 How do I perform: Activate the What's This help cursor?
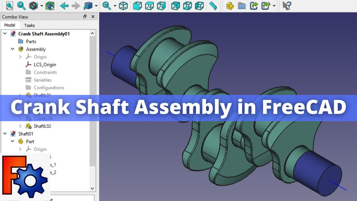pos(286,6)
